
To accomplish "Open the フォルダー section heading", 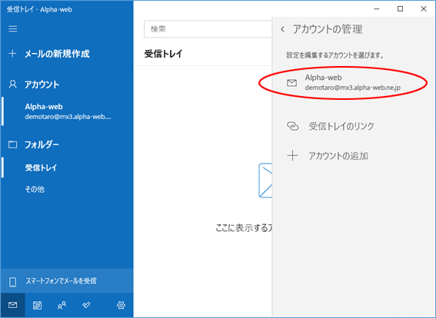I will coord(42,144).
